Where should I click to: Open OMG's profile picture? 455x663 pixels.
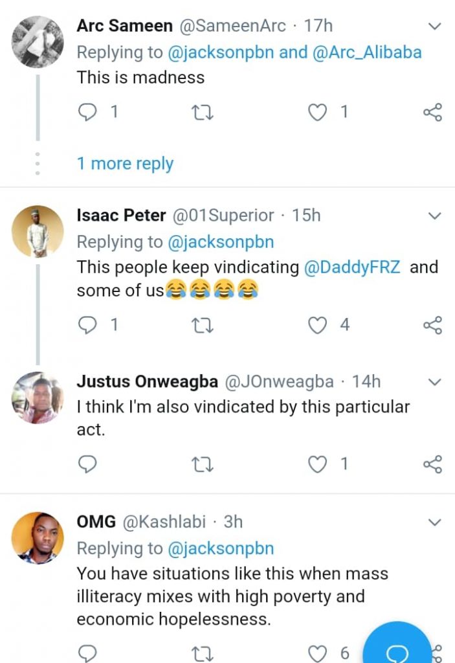38,538
